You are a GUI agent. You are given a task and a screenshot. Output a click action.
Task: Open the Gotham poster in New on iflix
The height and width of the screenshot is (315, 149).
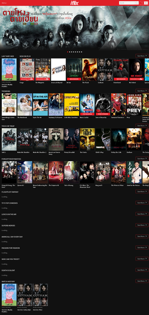105,70
